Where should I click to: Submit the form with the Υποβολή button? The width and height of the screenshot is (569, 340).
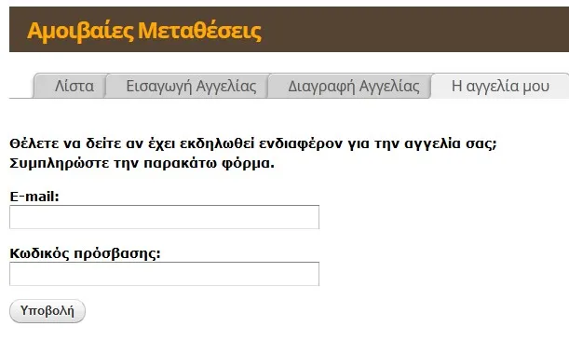[47, 311]
